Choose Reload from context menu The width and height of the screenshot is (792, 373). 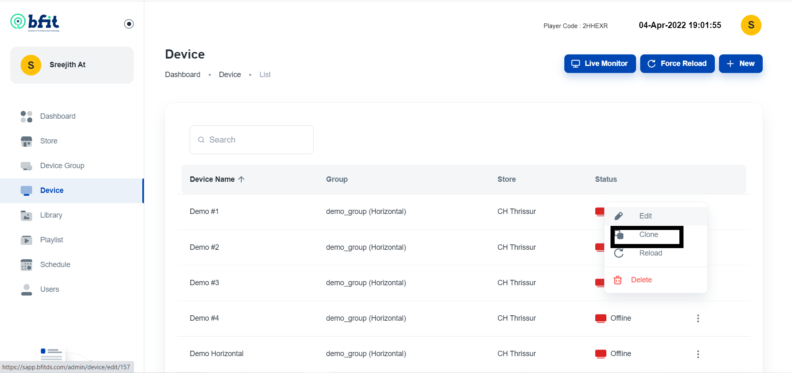click(656, 253)
